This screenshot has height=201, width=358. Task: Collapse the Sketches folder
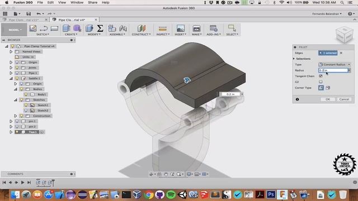click(16, 100)
